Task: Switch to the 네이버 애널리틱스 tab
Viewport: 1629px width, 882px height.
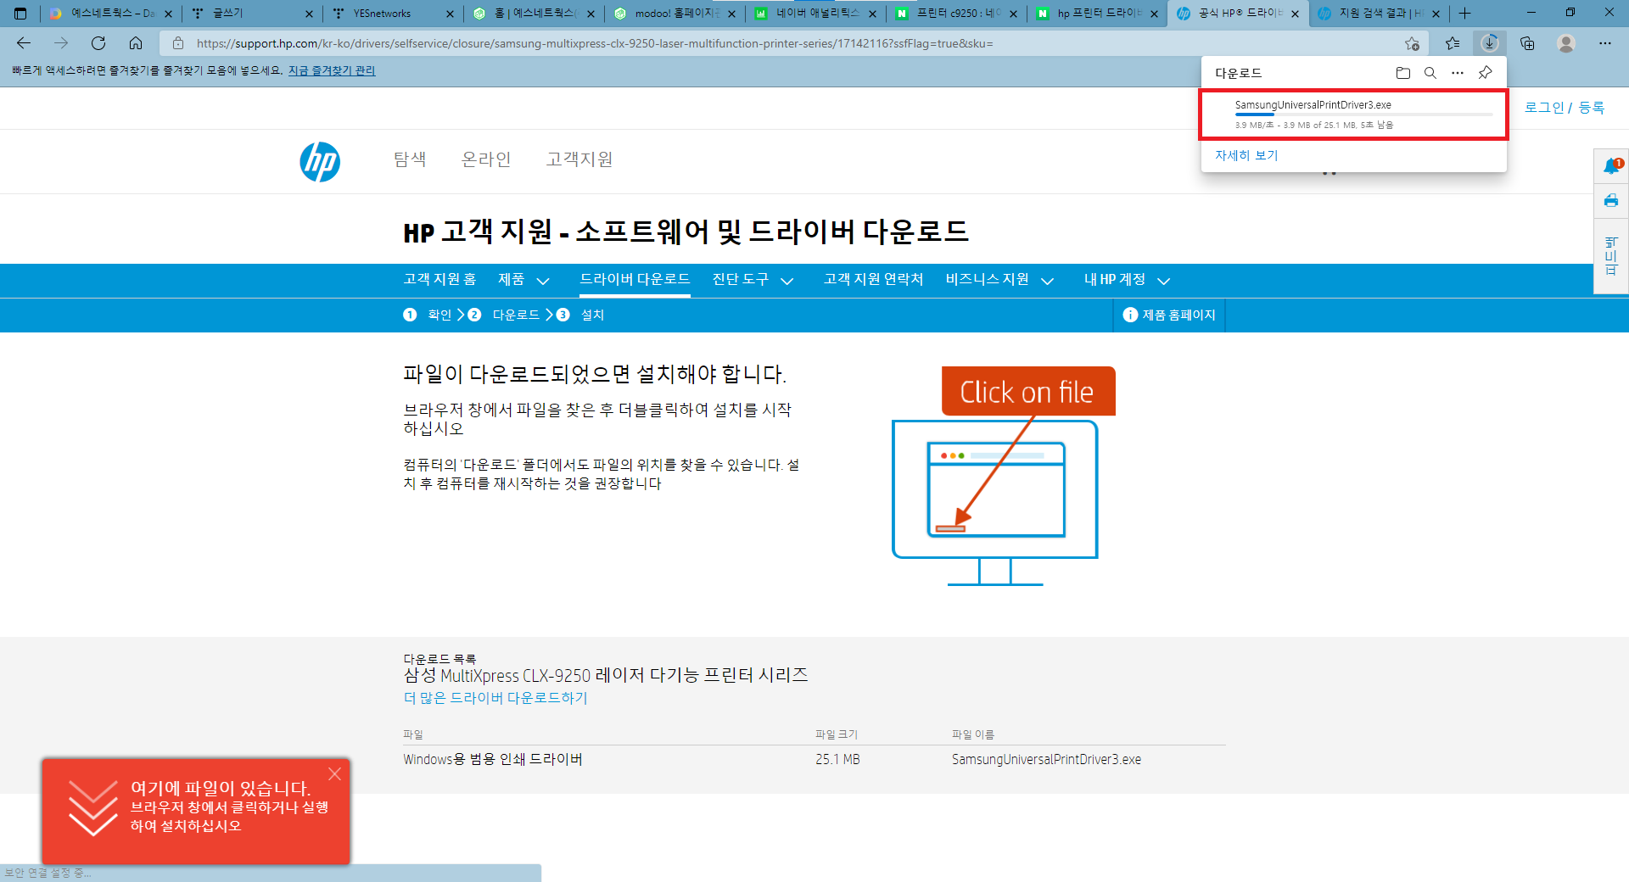Action: tap(815, 14)
